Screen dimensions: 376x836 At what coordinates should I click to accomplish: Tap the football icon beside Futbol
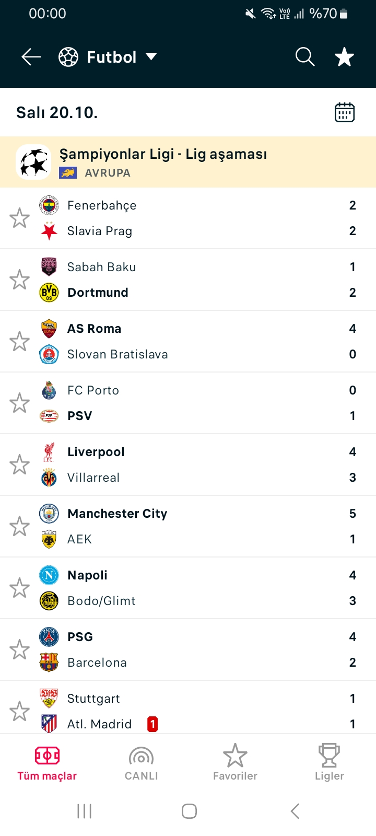pyautogui.click(x=68, y=57)
